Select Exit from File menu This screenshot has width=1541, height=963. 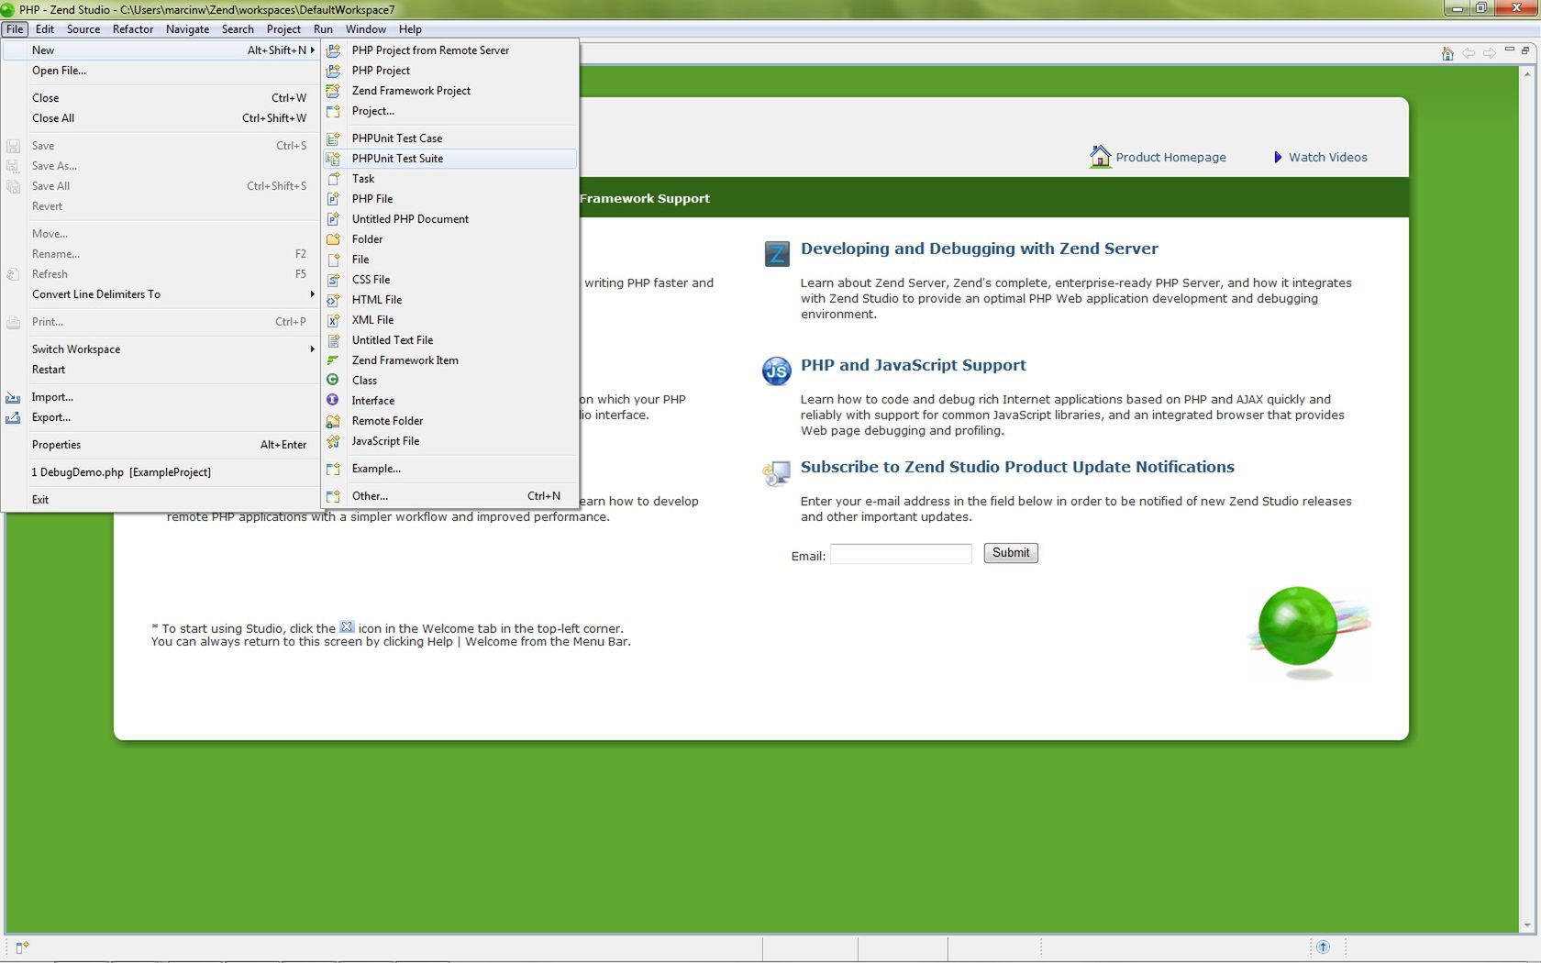pos(161,500)
